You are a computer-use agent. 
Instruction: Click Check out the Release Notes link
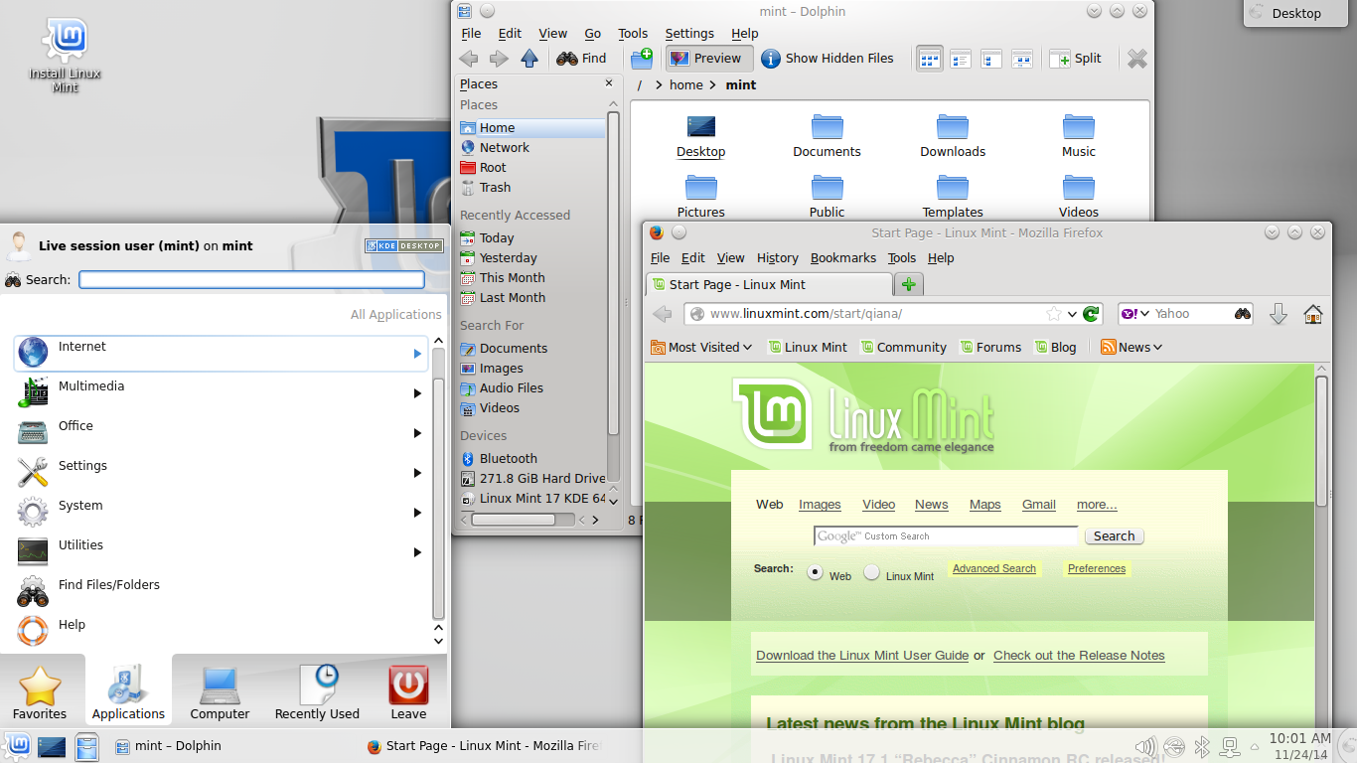point(1079,656)
